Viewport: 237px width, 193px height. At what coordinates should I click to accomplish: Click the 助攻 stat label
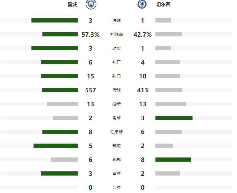click(117, 49)
